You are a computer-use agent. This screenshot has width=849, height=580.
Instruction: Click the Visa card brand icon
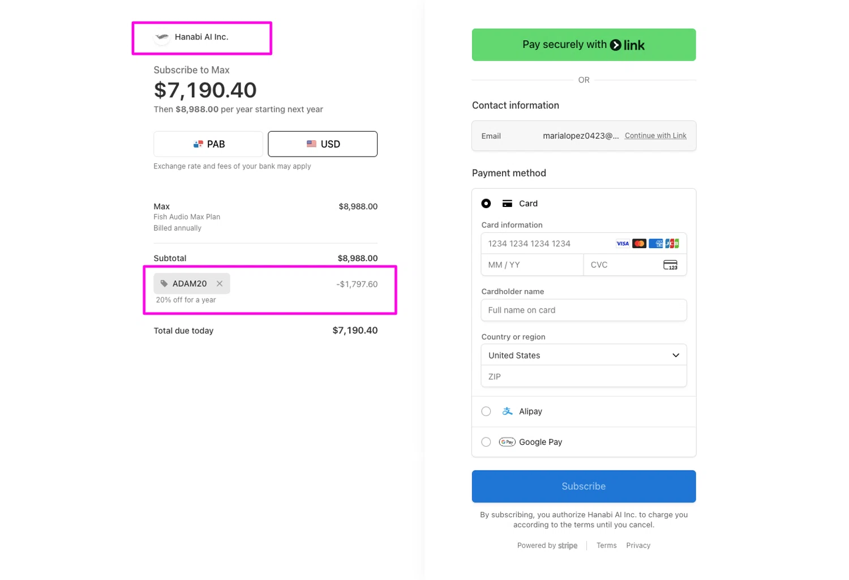coord(623,244)
